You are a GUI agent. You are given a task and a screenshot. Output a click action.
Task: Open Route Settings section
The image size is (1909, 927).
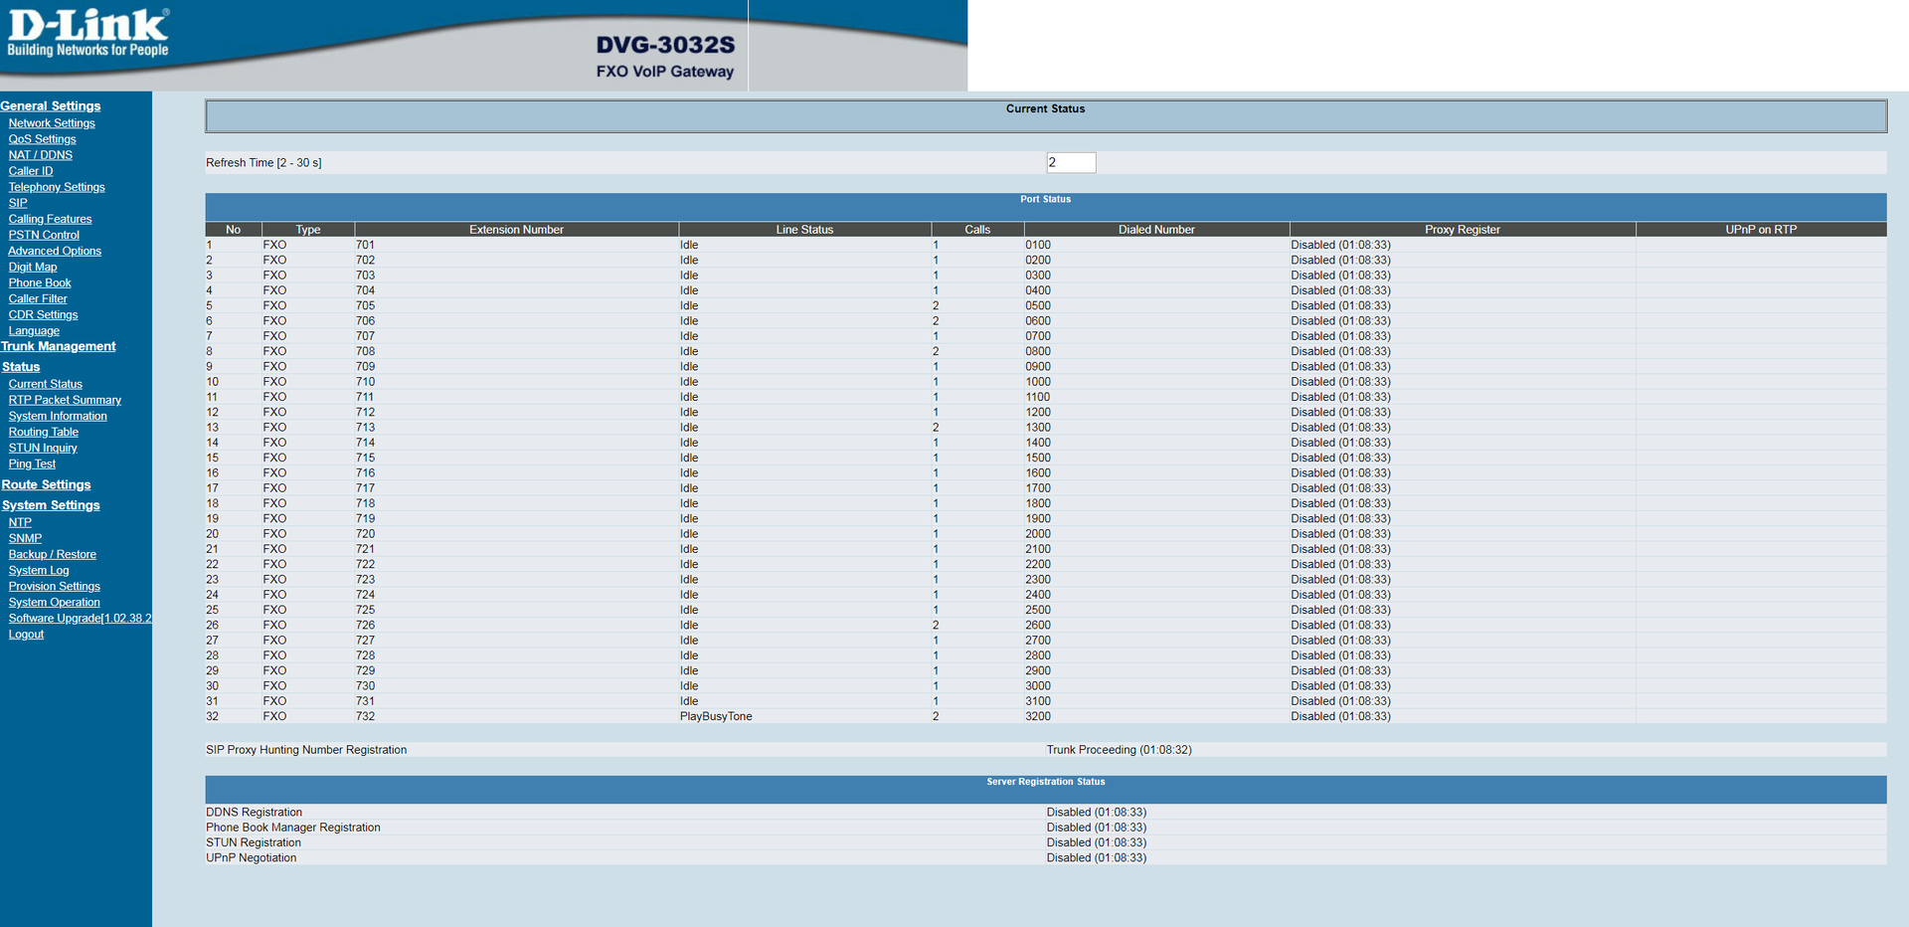coord(47,484)
